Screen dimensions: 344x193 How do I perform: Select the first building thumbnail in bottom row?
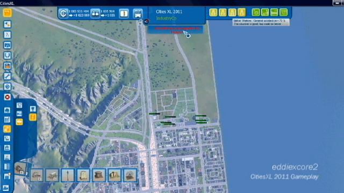pos(37,175)
